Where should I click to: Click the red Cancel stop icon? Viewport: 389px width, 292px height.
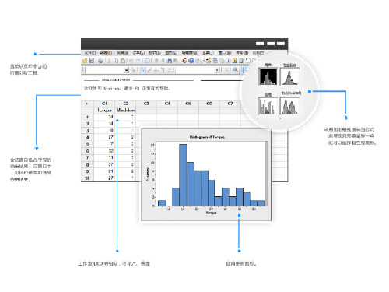click(184, 61)
